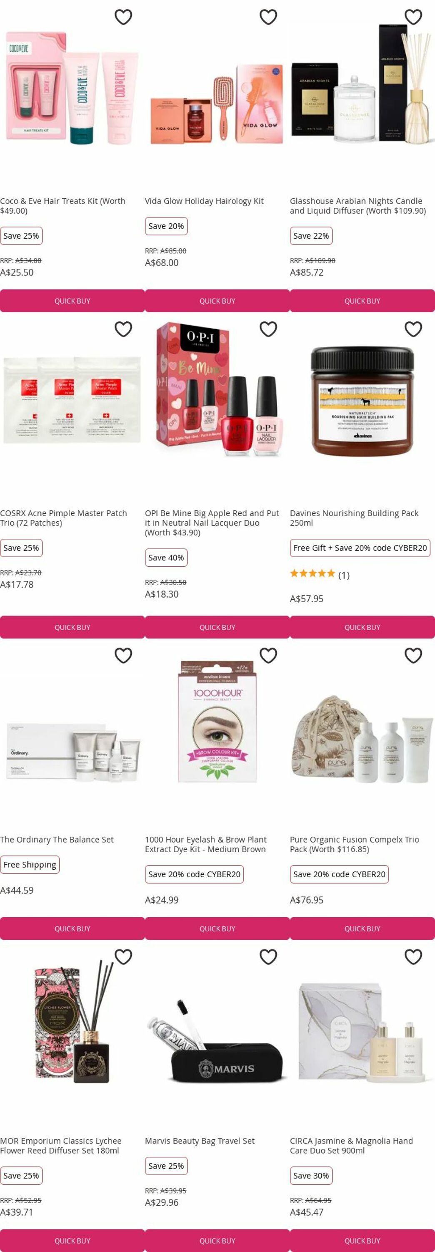
Task: Heart the OPI Be Mine nail lacquer duo
Action: [x=268, y=329]
